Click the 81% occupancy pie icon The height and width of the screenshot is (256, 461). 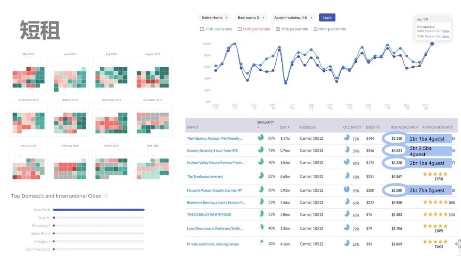[x=347, y=161]
